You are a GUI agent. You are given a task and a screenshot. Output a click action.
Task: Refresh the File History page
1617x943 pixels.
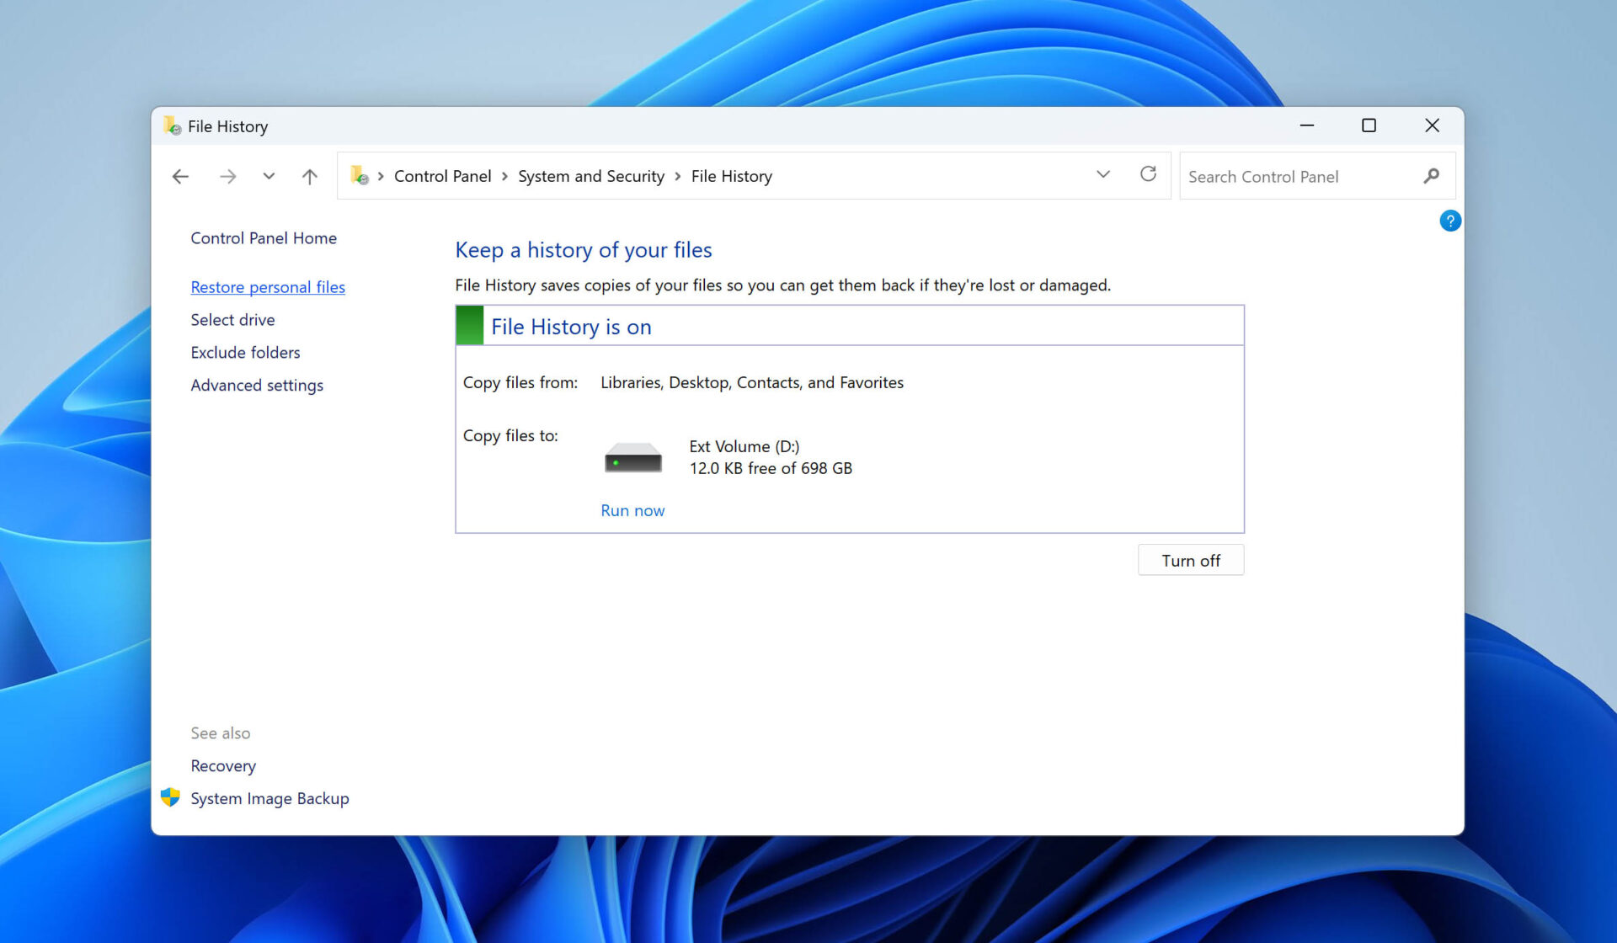pyautogui.click(x=1148, y=174)
